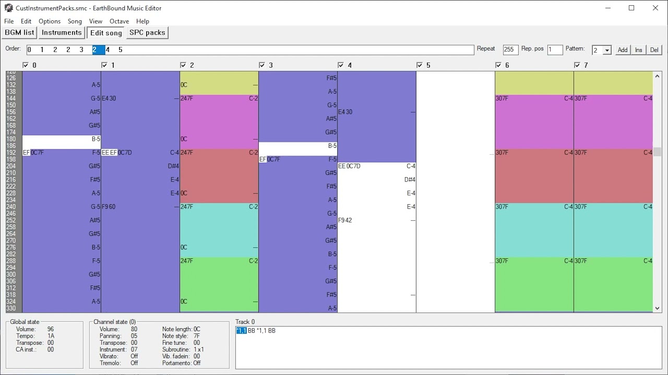Switch to the BGM list tab

(19, 32)
